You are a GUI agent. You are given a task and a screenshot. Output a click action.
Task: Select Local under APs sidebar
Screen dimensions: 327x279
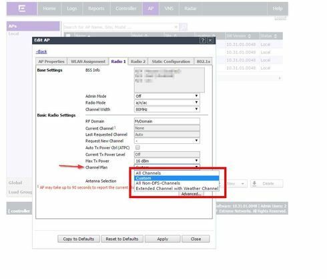(x=13, y=33)
